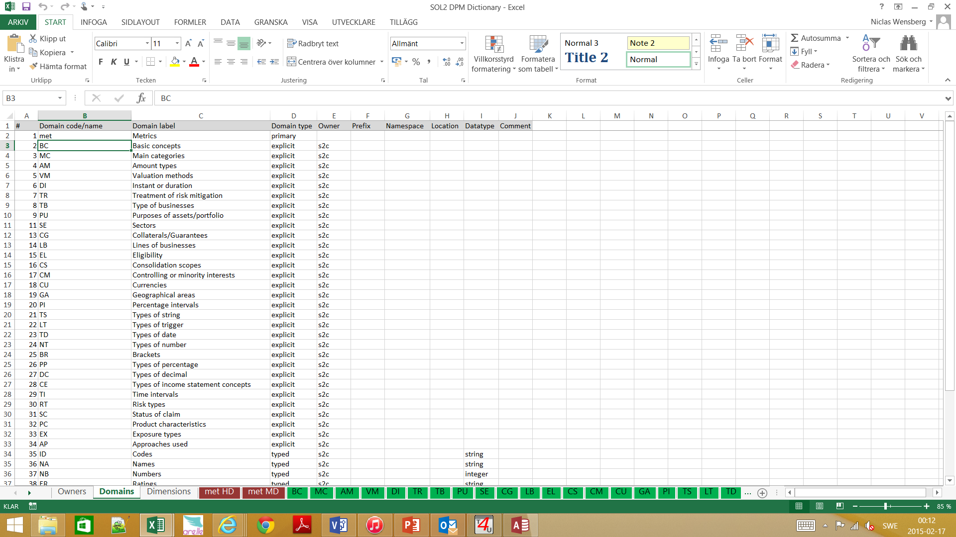Open the Calibri font name dropdown
Screen dimensions: 956x537
click(147, 43)
